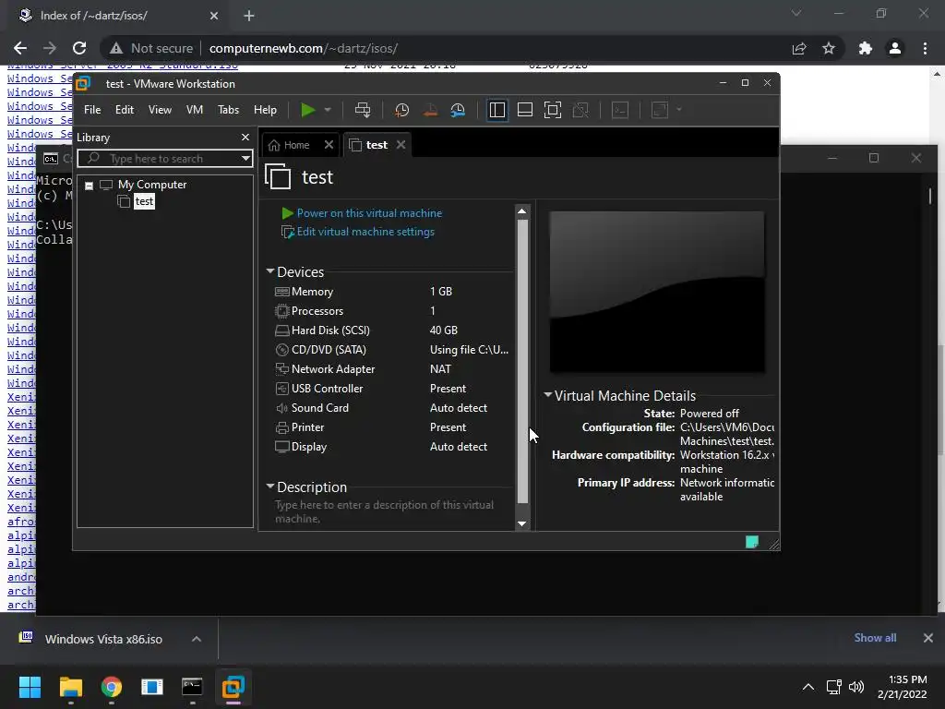This screenshot has width=945, height=709.
Task: Go back in Chrome browser
Action: tap(20, 48)
